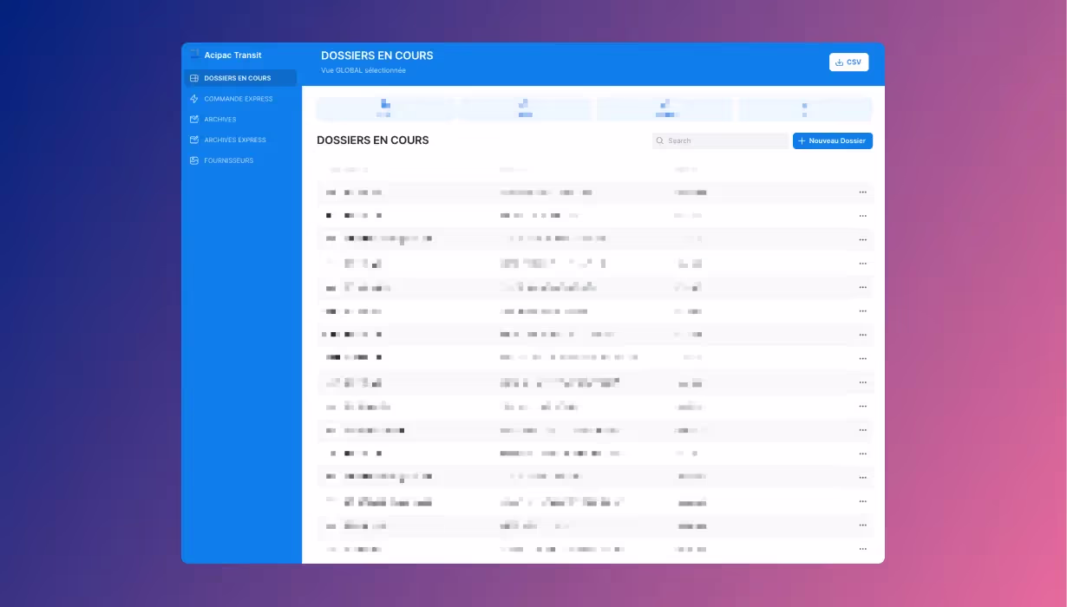Viewport: 1067px width, 607px height.
Task: Select the last blurred stats card
Action: tap(804, 109)
